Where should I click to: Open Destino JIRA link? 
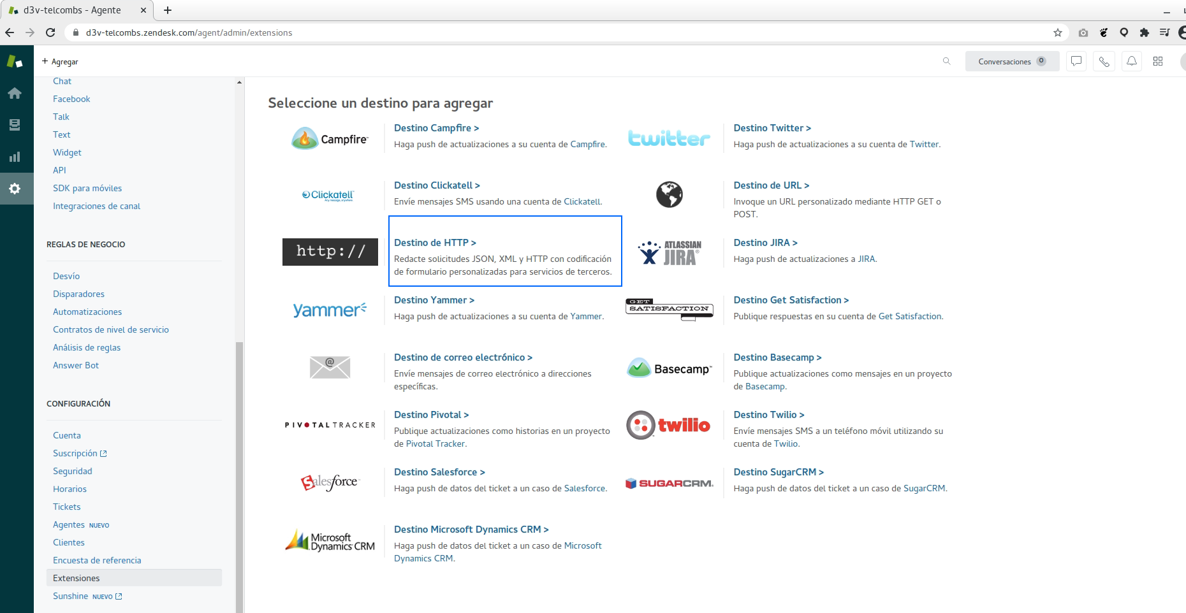(x=765, y=243)
